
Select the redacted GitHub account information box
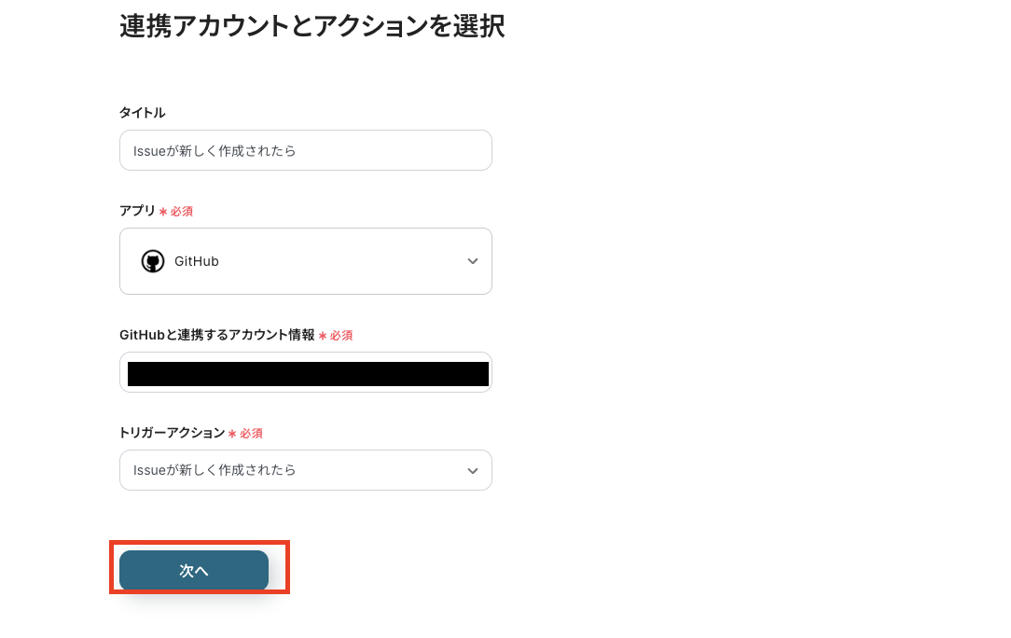tap(306, 372)
